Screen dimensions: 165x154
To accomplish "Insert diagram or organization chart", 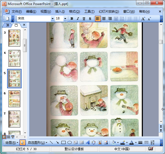I will [94, 142].
